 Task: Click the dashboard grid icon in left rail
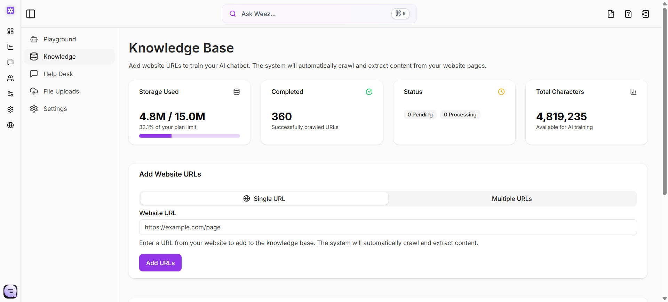click(10, 31)
